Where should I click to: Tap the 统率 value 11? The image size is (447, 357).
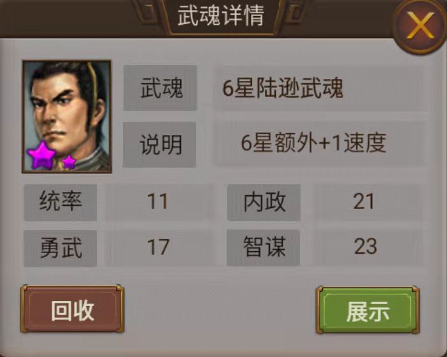[x=157, y=201]
